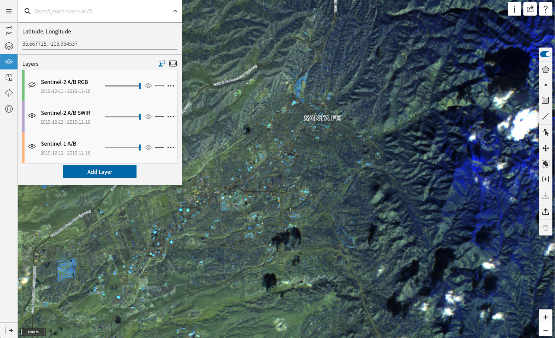555x338 pixels.
Task: Show the Sentinel-2 A/B RGB layer
Action: (32, 85)
